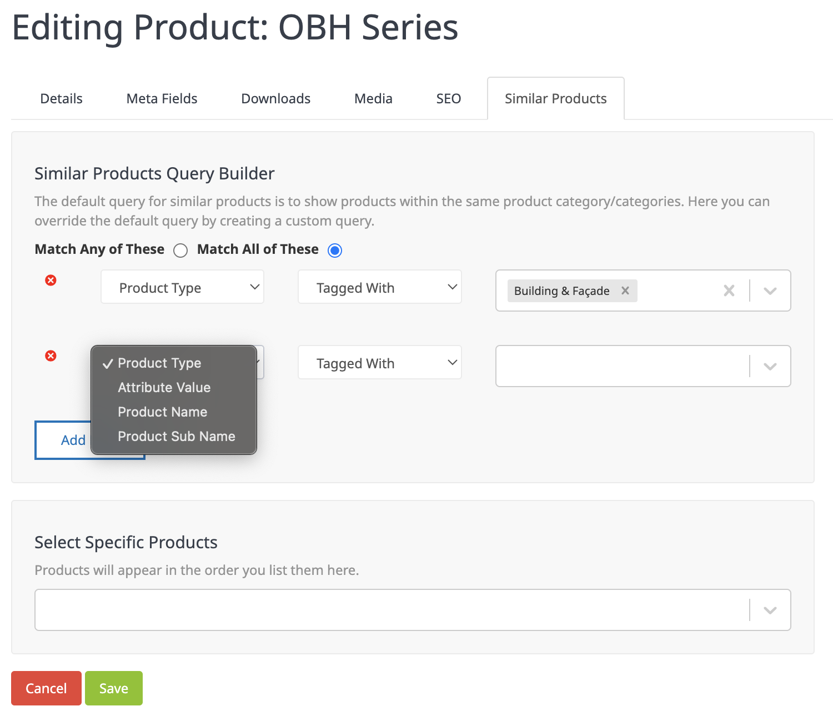The image size is (833, 721).
Task: Open first rule Product Type dropdown
Action: click(182, 287)
